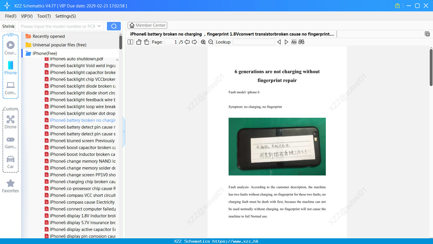Zoom in on the document
The image size is (433, 244).
click(203, 42)
